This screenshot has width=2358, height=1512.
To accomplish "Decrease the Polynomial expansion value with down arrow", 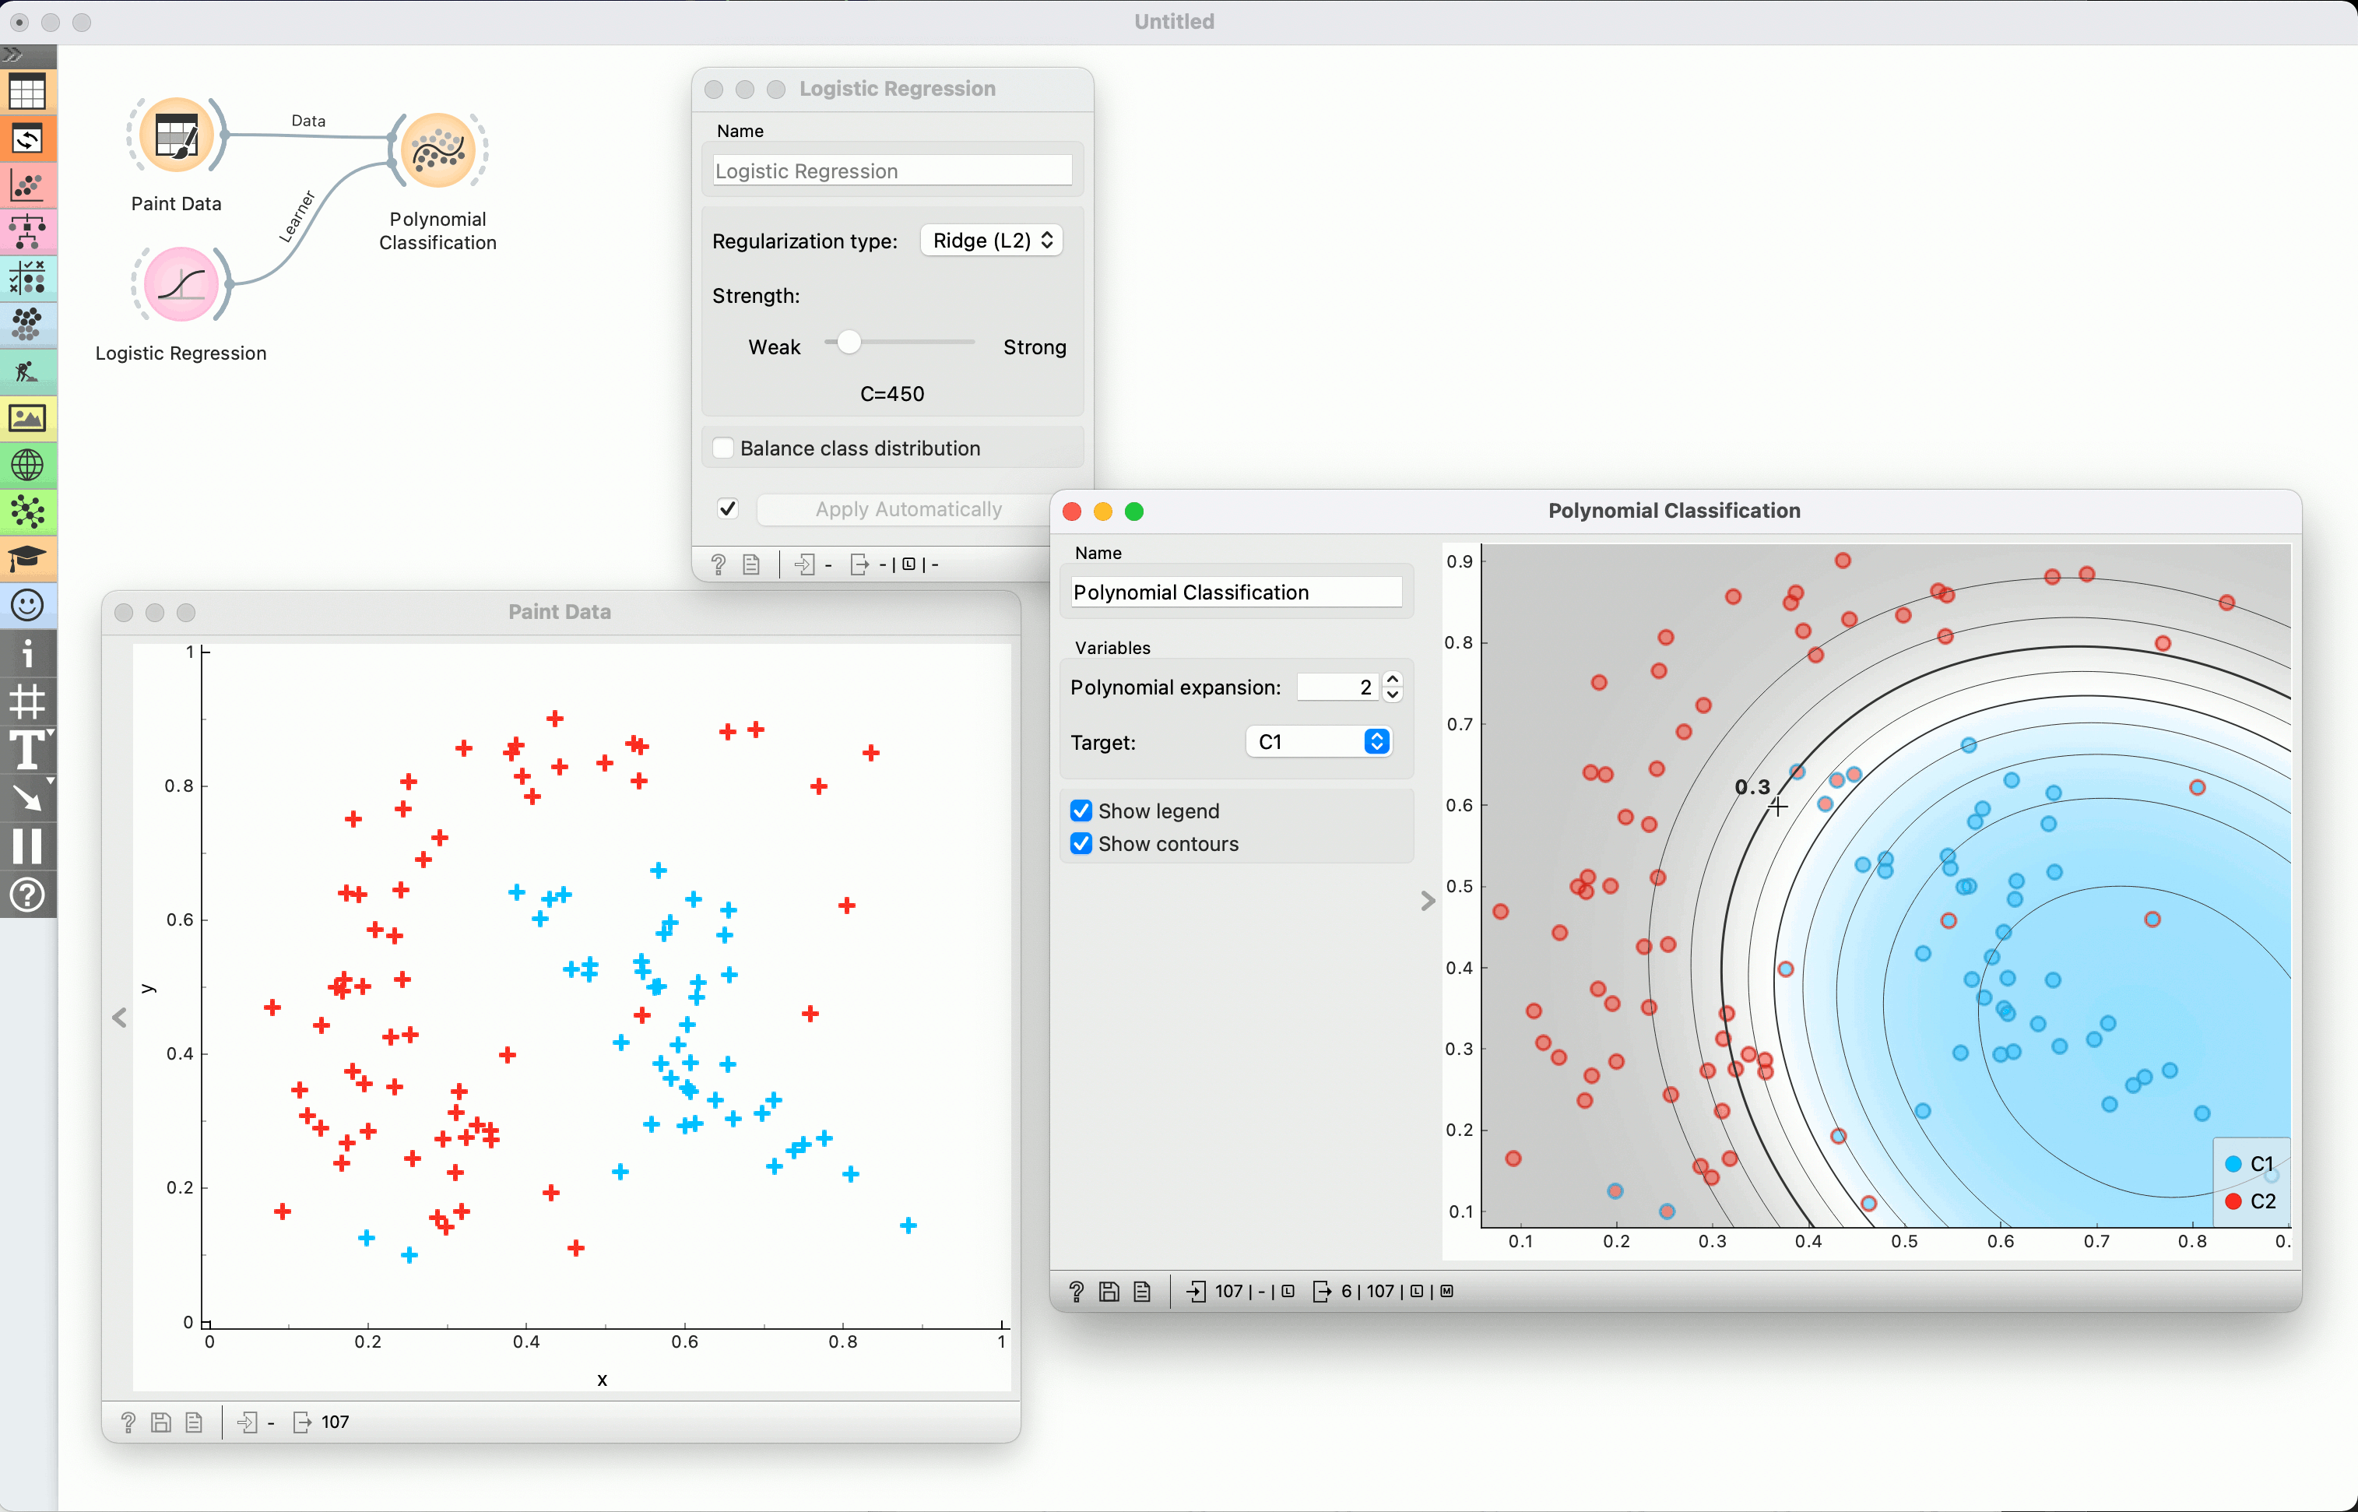I will (1392, 695).
